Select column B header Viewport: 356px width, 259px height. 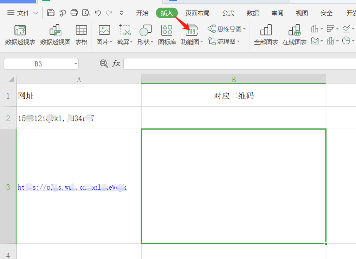[x=234, y=79]
